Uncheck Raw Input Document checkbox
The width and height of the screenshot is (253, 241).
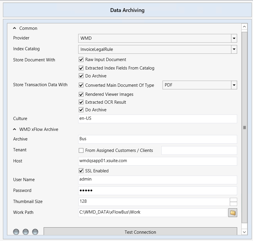pyautogui.click(x=81, y=60)
